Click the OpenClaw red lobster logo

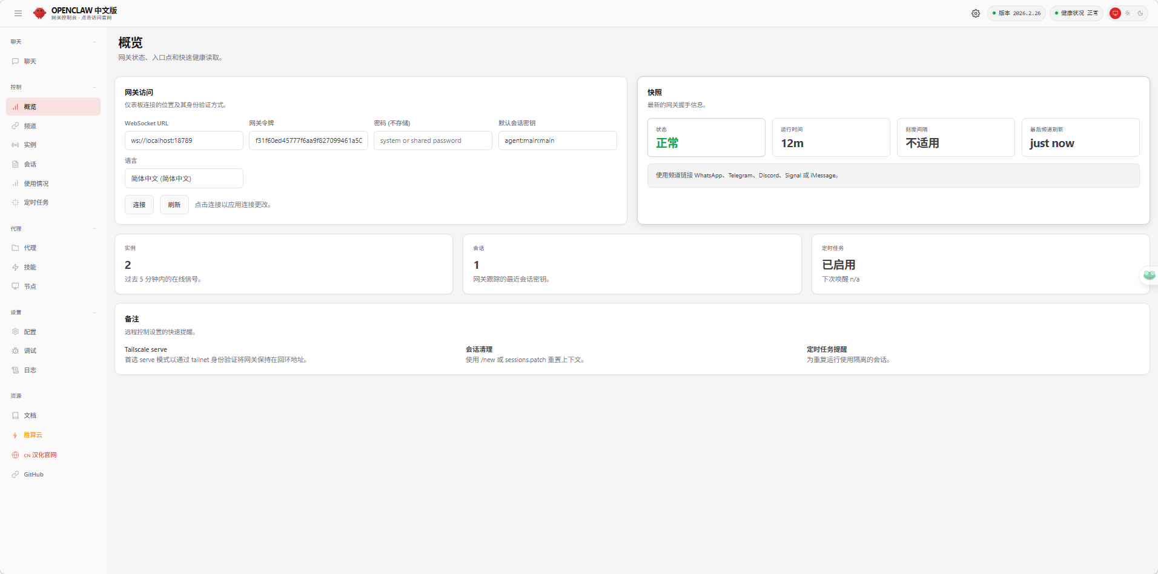click(39, 13)
